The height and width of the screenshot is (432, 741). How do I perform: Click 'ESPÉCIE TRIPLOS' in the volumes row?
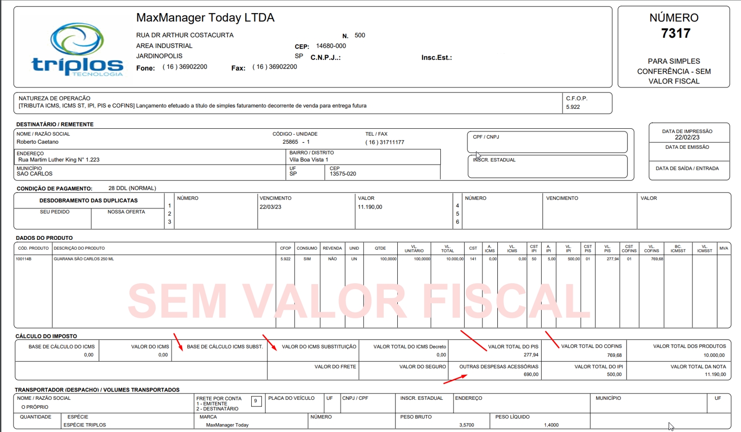[85, 425]
